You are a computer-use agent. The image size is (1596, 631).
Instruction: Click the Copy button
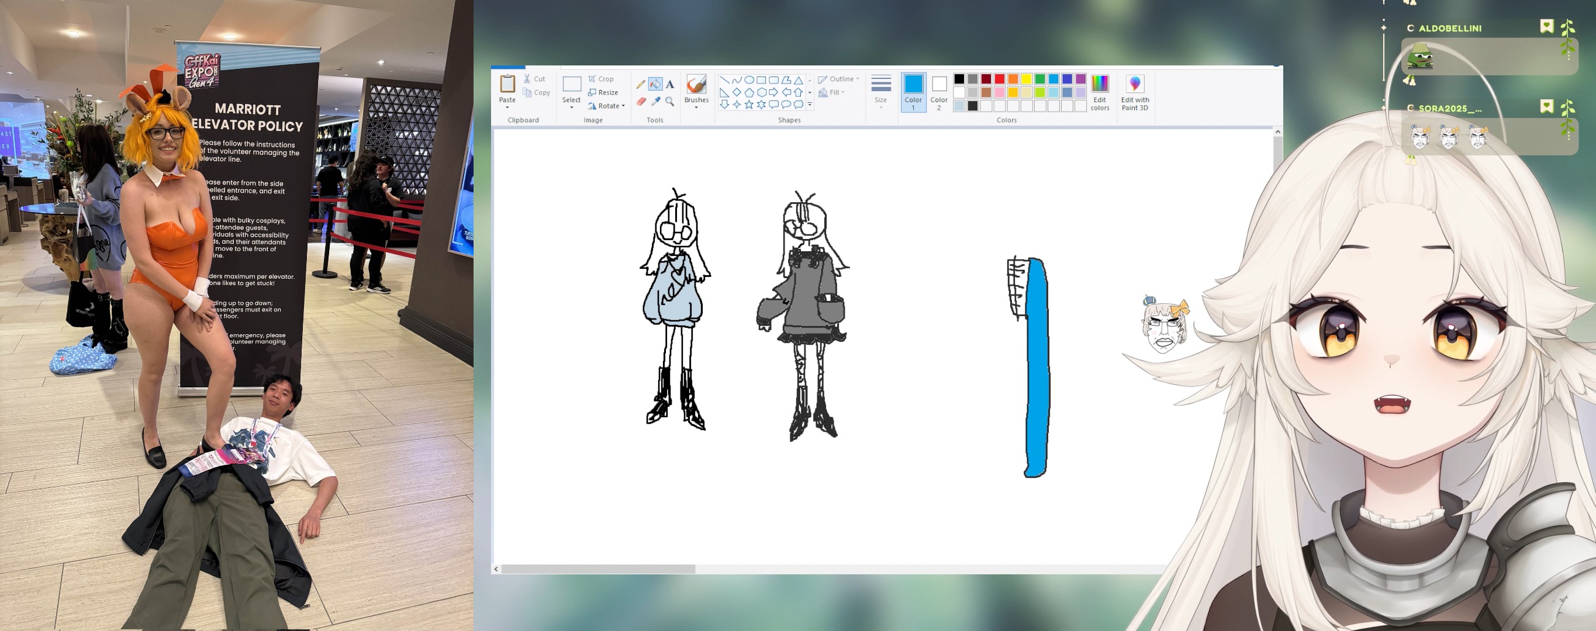pos(536,93)
